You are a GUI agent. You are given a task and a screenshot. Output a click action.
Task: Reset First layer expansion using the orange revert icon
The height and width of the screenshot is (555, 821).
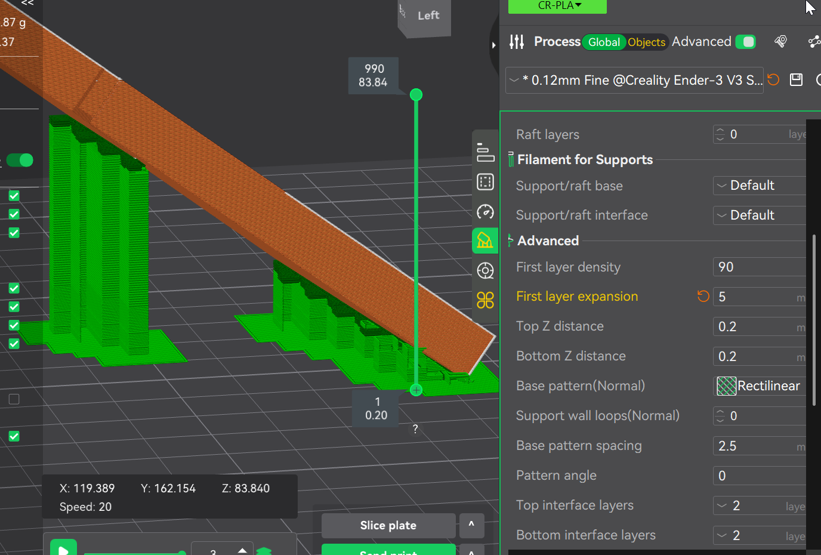tap(703, 296)
